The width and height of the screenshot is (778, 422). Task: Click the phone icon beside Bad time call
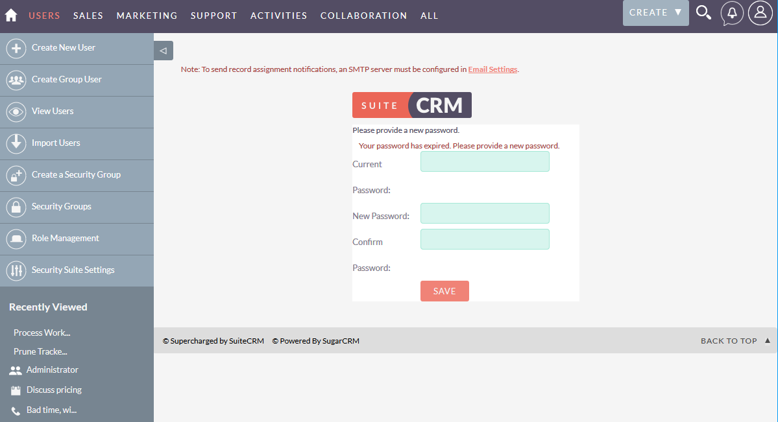(16, 410)
